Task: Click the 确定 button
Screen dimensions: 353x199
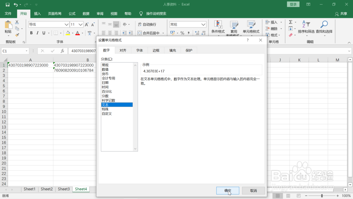Action: click(228, 191)
